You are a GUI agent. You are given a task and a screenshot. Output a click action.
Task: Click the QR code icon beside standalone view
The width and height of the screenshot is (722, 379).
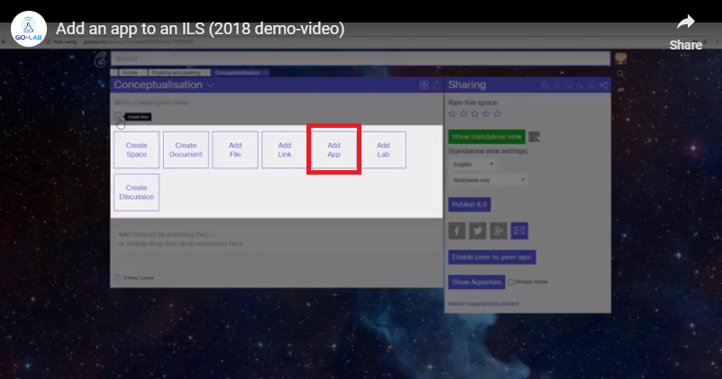tap(535, 137)
